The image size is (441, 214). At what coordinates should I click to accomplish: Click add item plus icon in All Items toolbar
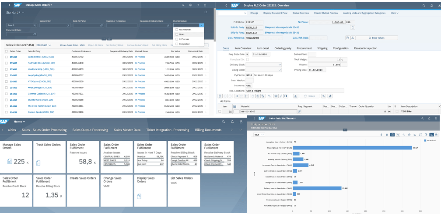pyautogui.click(x=225, y=96)
